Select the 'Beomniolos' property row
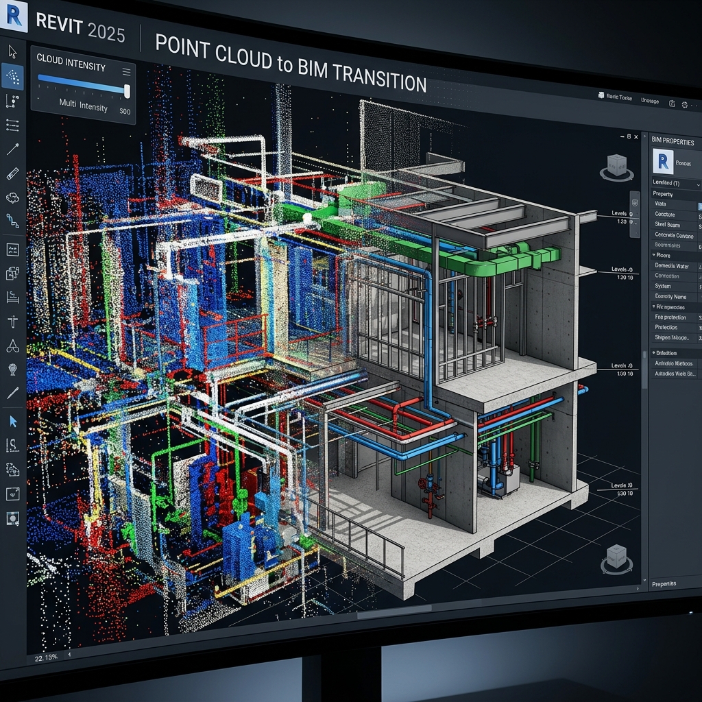The width and height of the screenshot is (702, 702). [676, 245]
